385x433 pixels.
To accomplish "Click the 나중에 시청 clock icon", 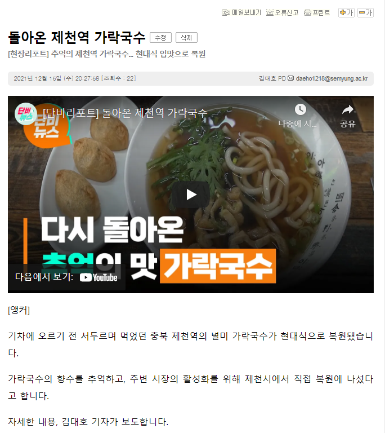I will click(301, 109).
